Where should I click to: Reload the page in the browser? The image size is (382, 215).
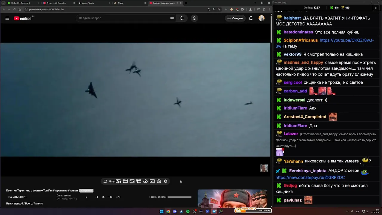coord(14,9)
